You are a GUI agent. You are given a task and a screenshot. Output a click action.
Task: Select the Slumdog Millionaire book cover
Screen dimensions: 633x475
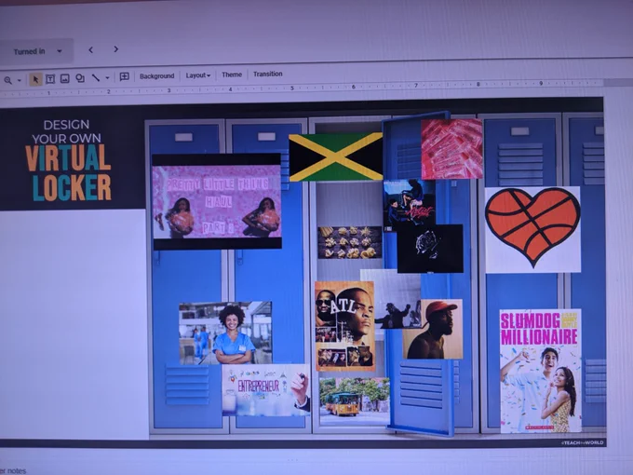pos(541,371)
